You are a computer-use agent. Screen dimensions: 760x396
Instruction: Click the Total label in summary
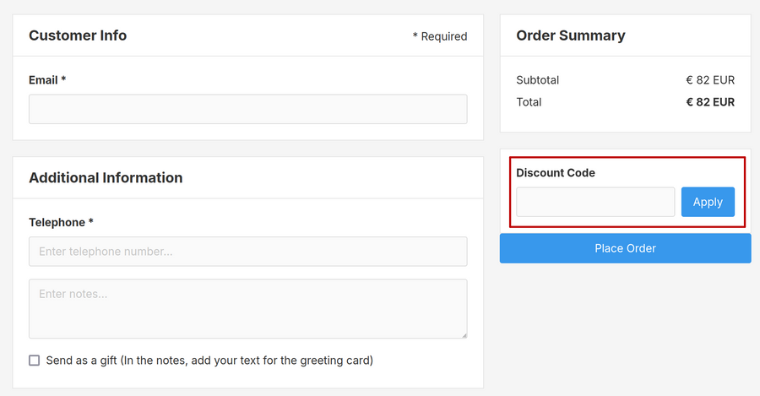[x=529, y=102]
